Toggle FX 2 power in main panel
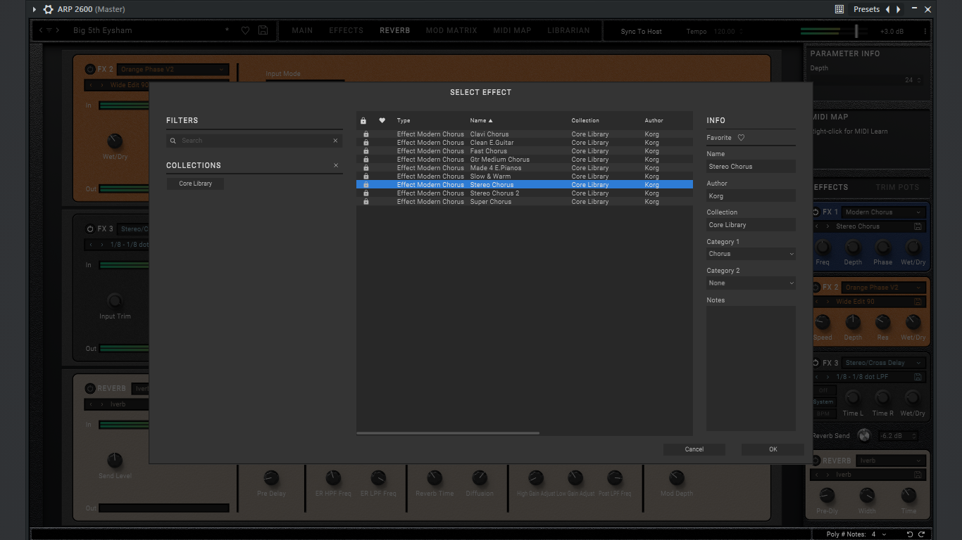The height and width of the screenshot is (540, 962). click(89, 69)
